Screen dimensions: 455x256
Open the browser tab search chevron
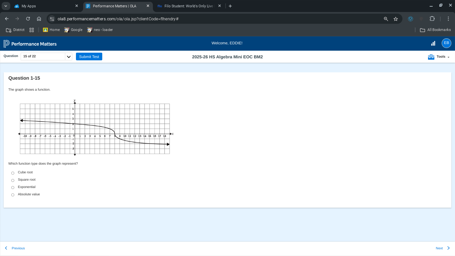(x=6, y=6)
